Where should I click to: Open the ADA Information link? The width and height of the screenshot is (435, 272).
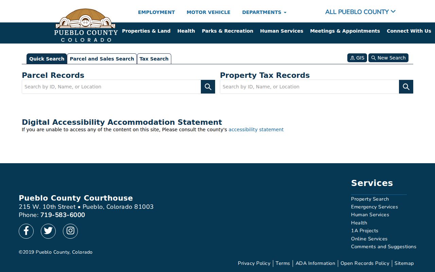pos(315,263)
